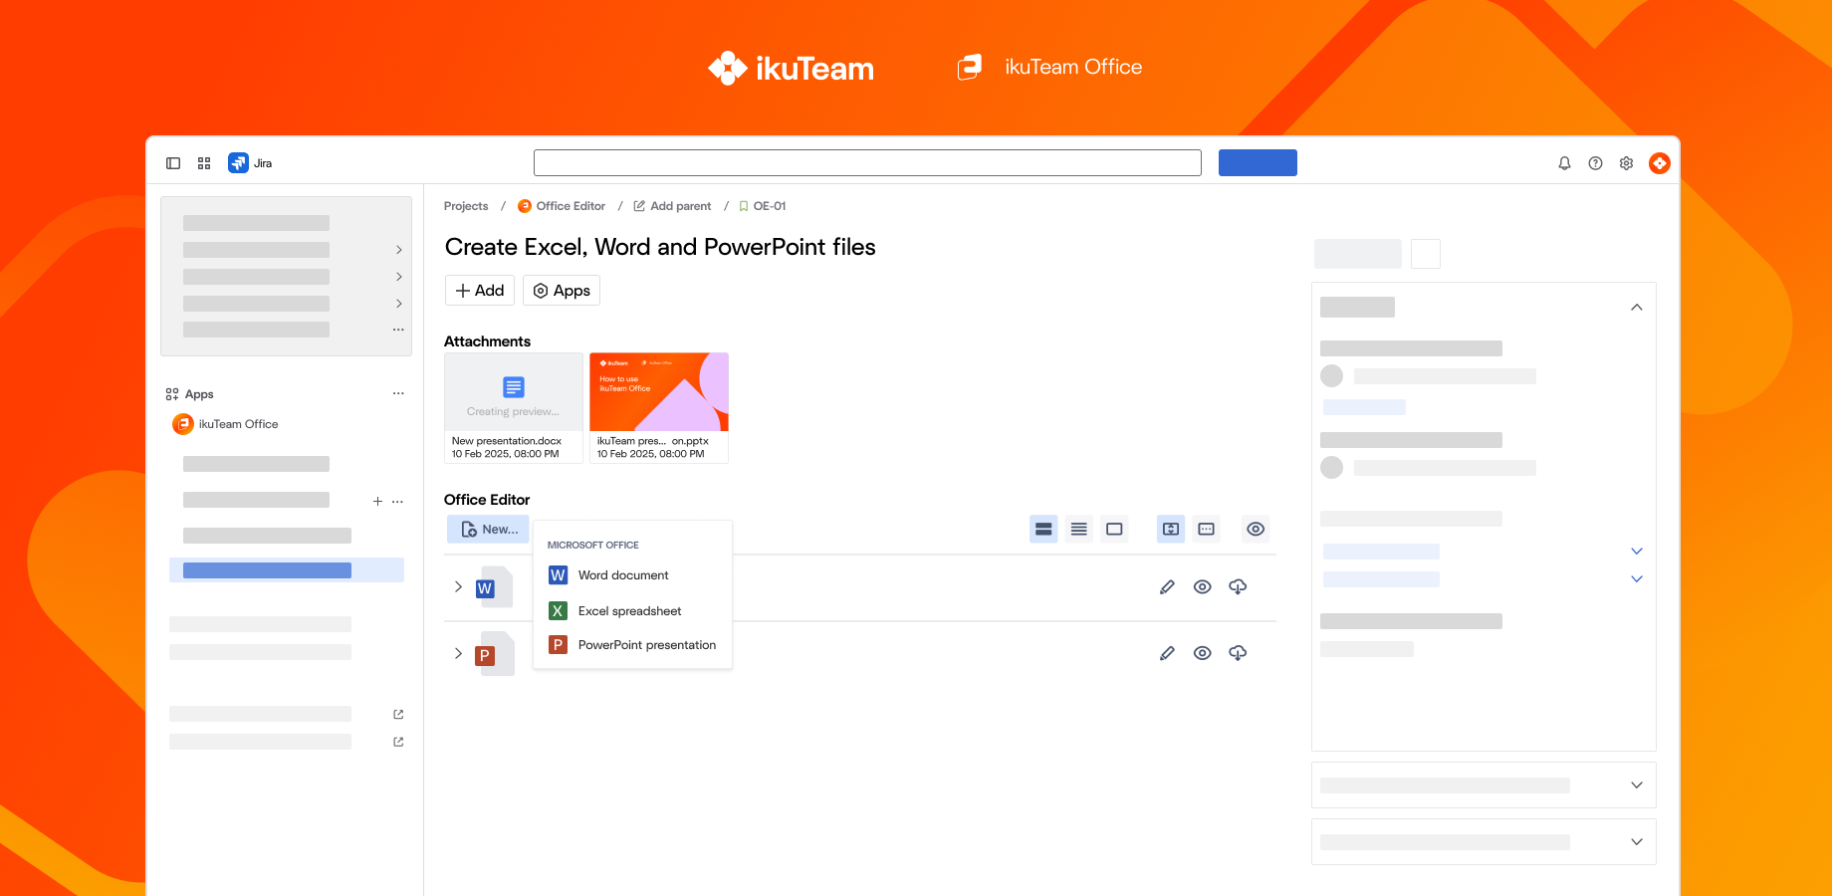Open the ikuTeam Office app in sidebar

(238, 423)
